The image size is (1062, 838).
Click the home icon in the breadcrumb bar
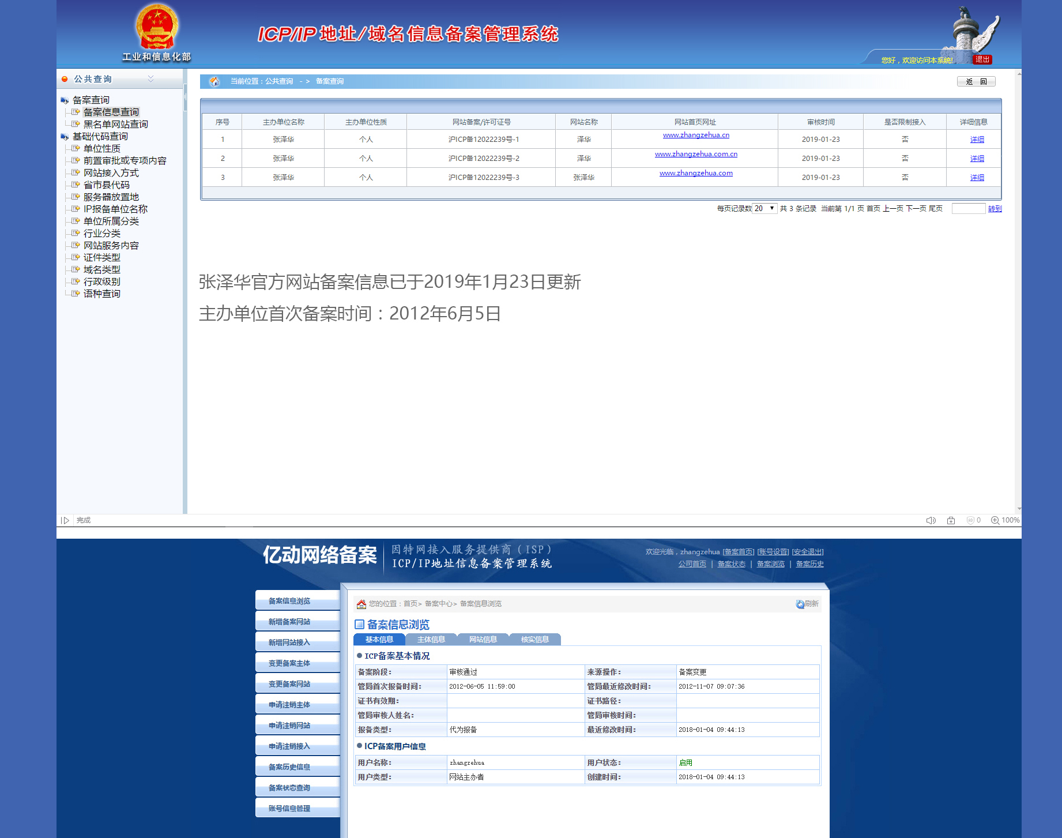[214, 81]
